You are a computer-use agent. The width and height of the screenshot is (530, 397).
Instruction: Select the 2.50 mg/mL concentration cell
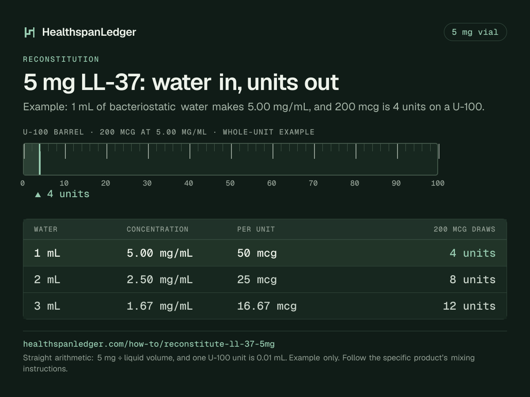point(160,280)
